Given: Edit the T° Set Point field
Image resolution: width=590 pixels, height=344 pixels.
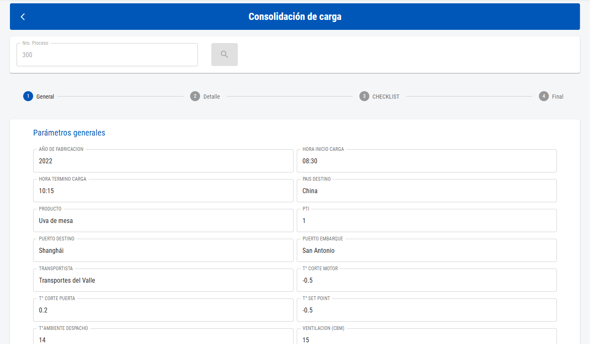Looking at the screenshot, I should click(x=427, y=310).
